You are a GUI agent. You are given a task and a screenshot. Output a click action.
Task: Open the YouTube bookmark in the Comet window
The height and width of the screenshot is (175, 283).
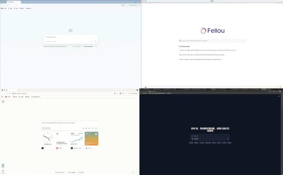pos(8,97)
